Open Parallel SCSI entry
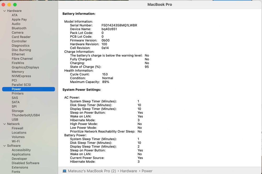Image resolution: width=262 pixels, height=174 pixels. tap(21, 85)
